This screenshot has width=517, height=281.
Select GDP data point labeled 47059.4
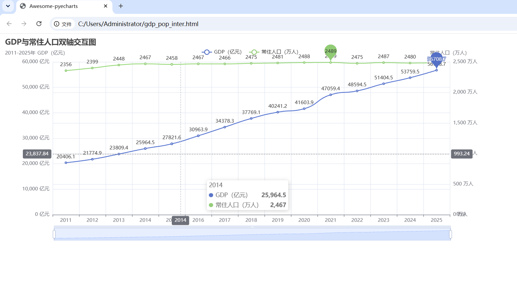pyautogui.click(x=331, y=95)
